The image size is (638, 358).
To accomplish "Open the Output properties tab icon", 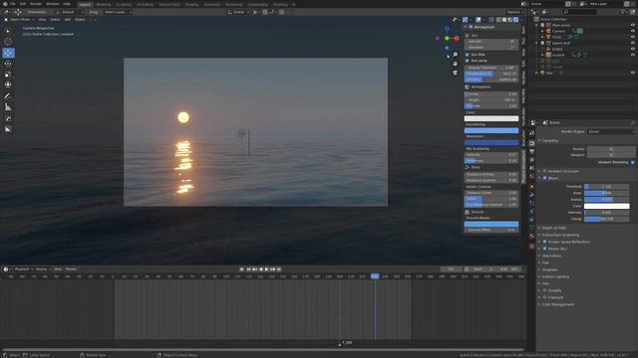I will (531, 151).
